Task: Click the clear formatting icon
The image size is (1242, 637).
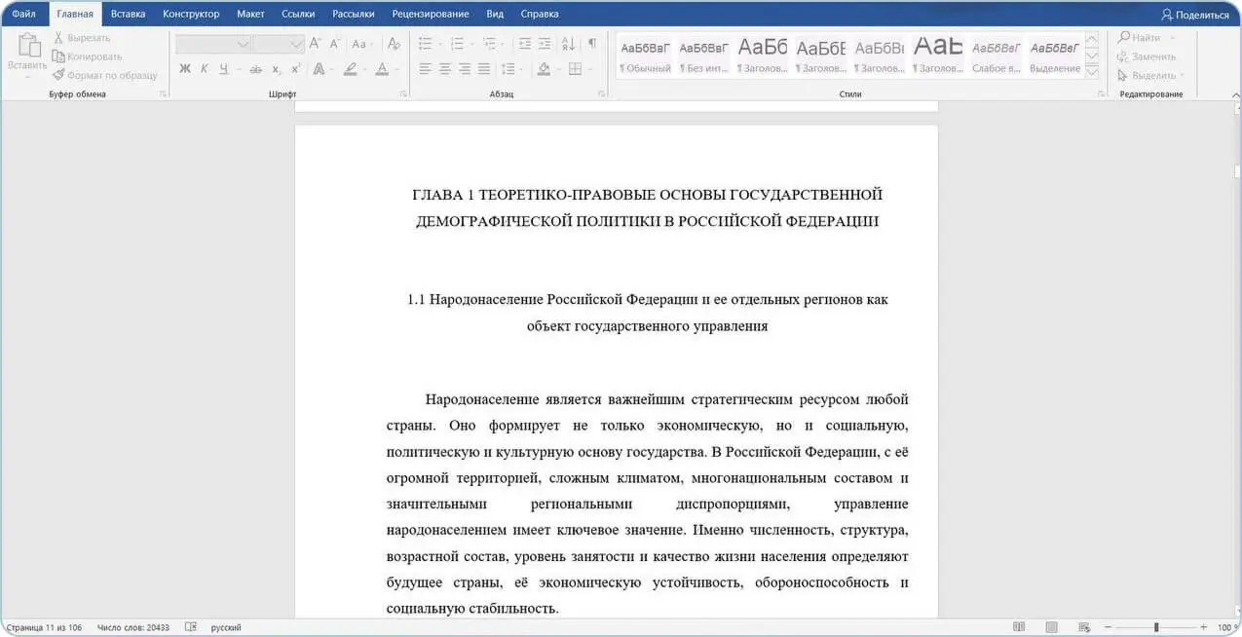Action: [395, 44]
